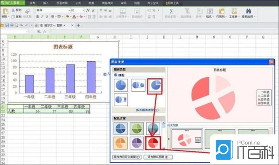
Task: Choose the orange color scheme swatch
Action: coord(121,143)
